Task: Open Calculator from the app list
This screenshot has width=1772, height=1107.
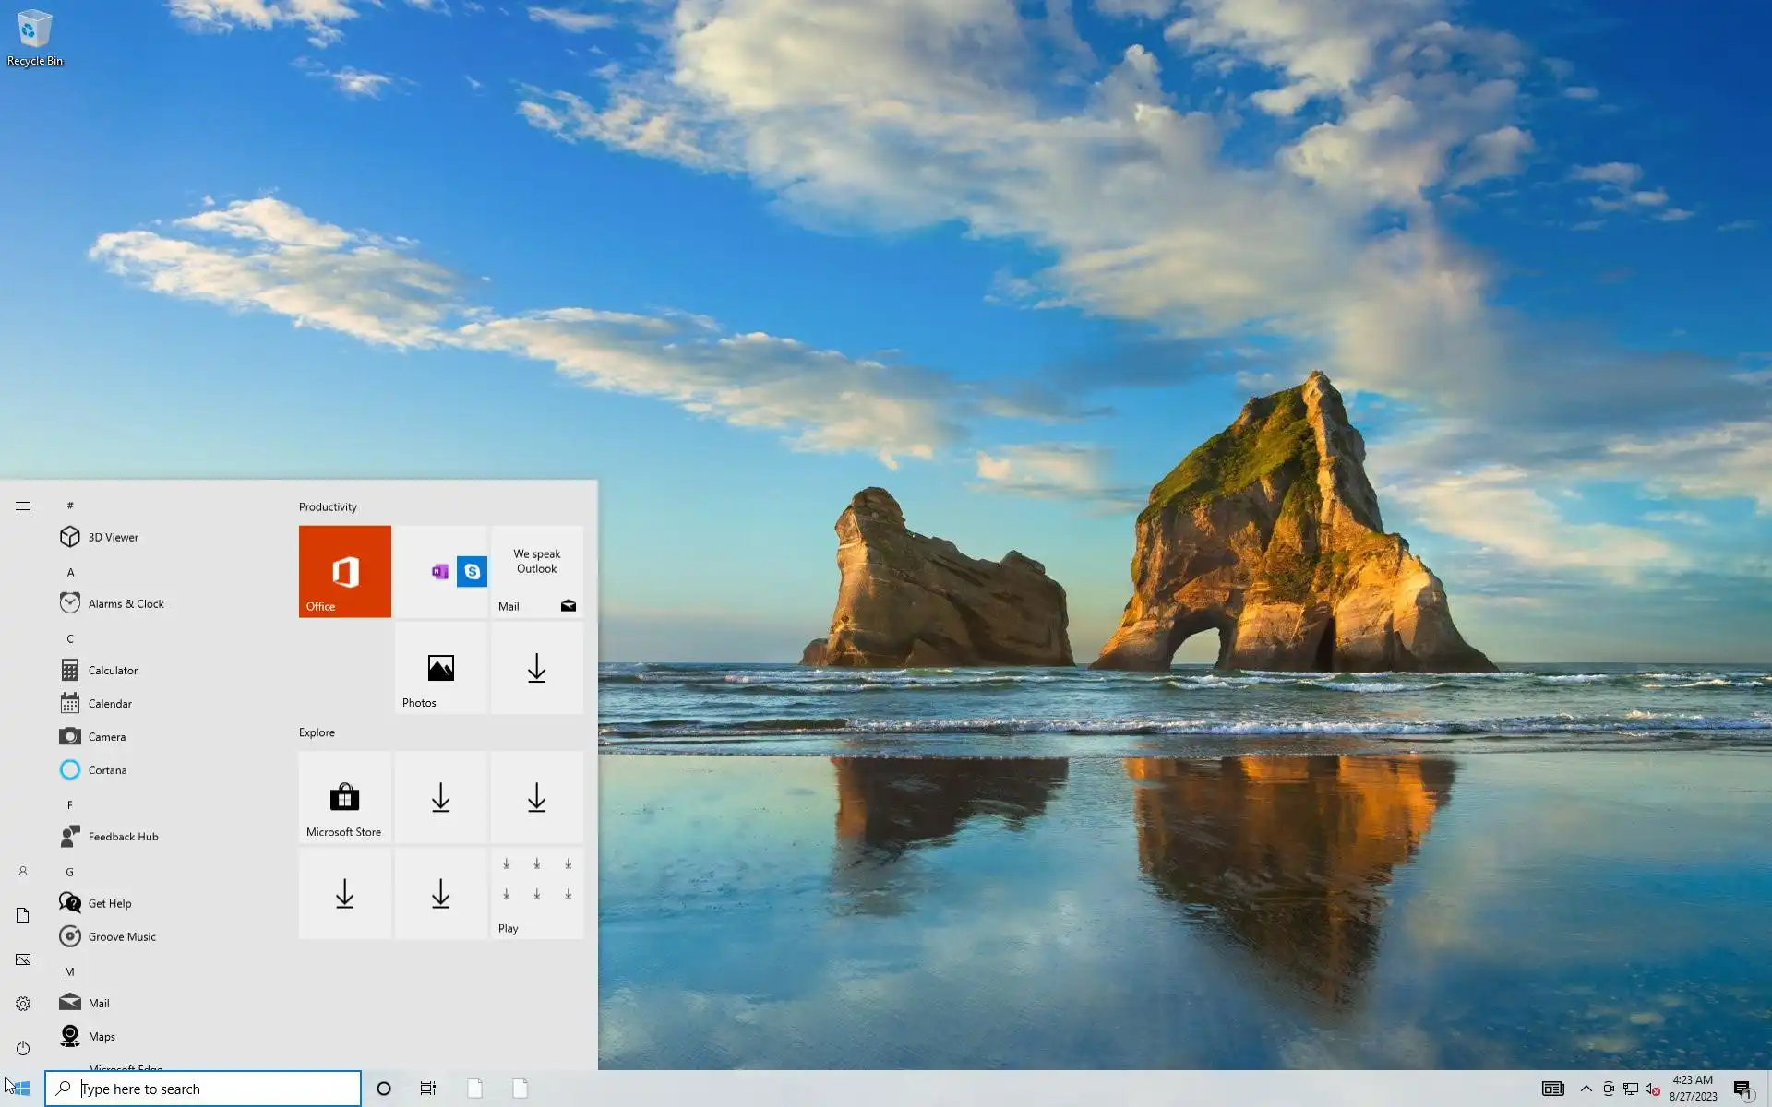Action: 113,670
